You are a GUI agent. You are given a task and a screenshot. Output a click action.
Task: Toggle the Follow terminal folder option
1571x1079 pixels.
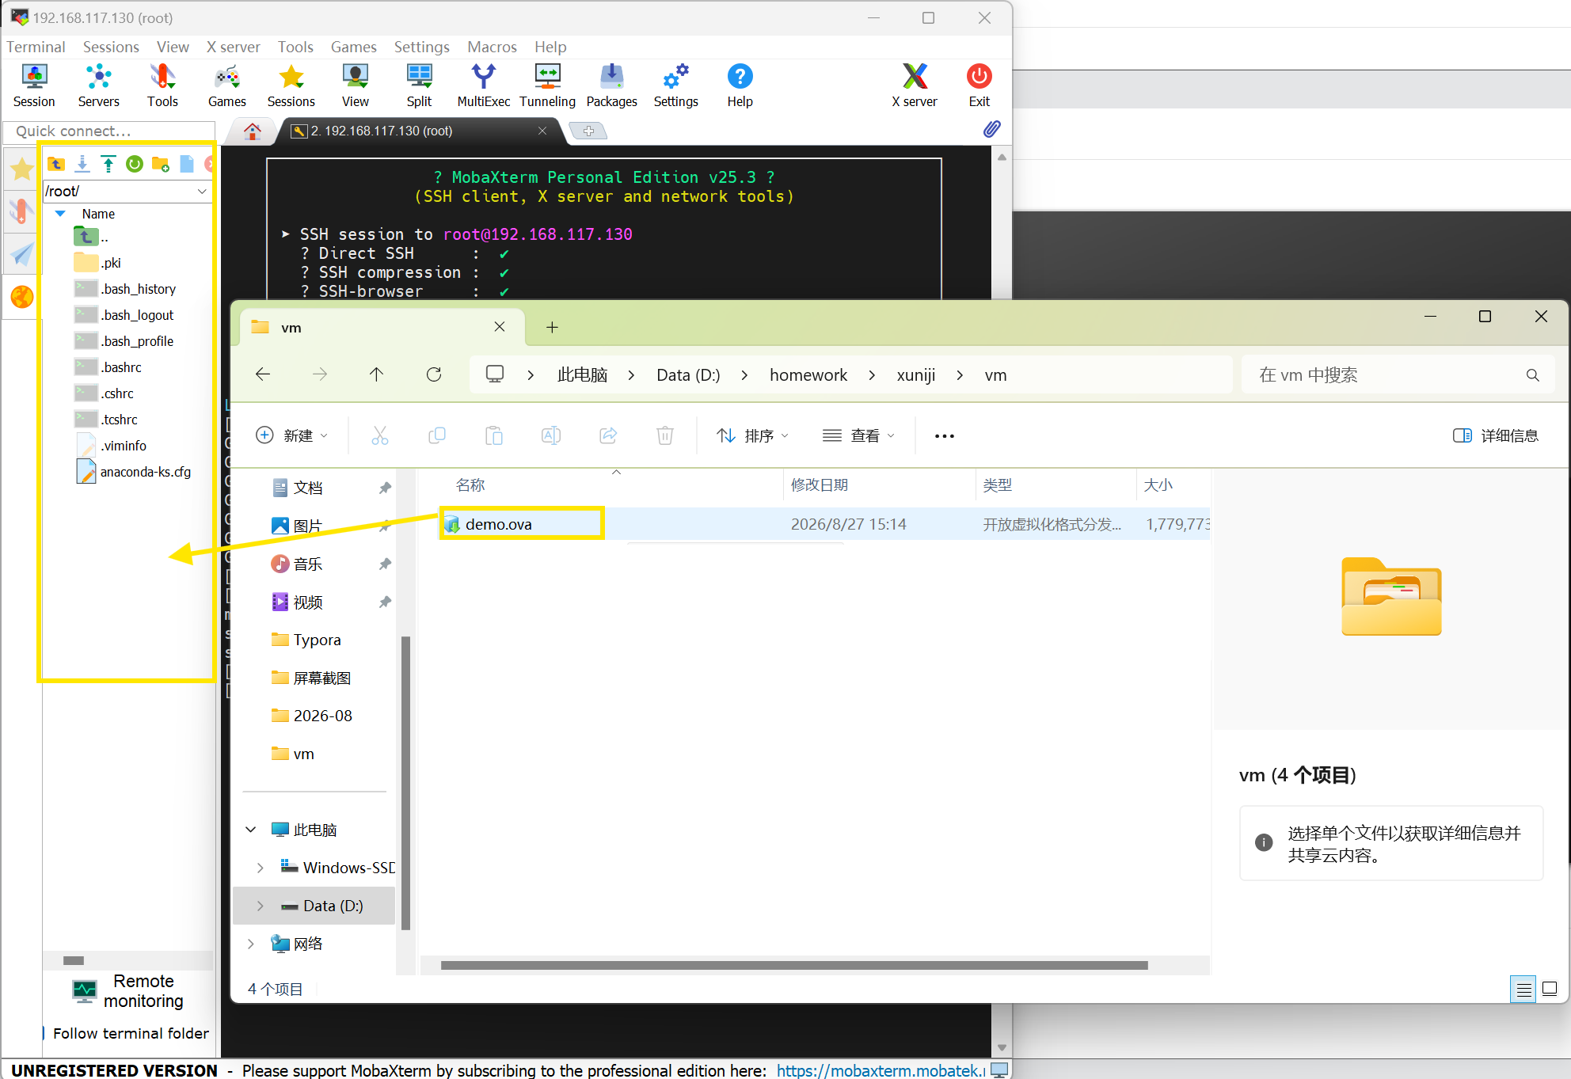click(125, 1033)
